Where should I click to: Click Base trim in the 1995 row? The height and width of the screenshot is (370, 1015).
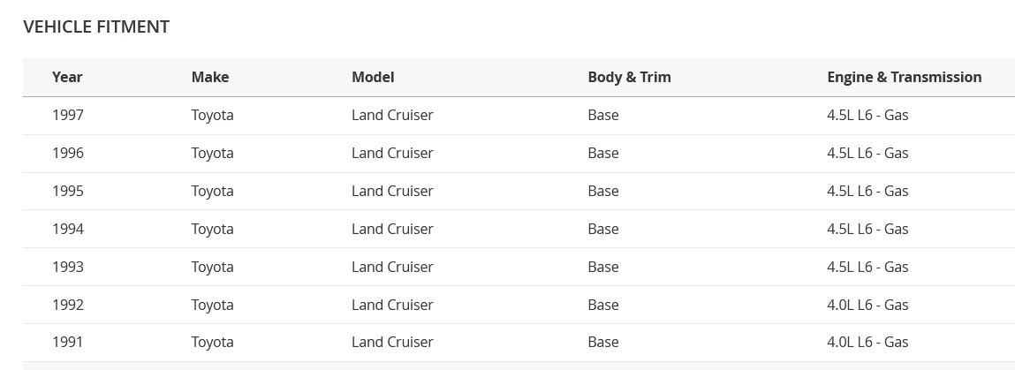(603, 191)
